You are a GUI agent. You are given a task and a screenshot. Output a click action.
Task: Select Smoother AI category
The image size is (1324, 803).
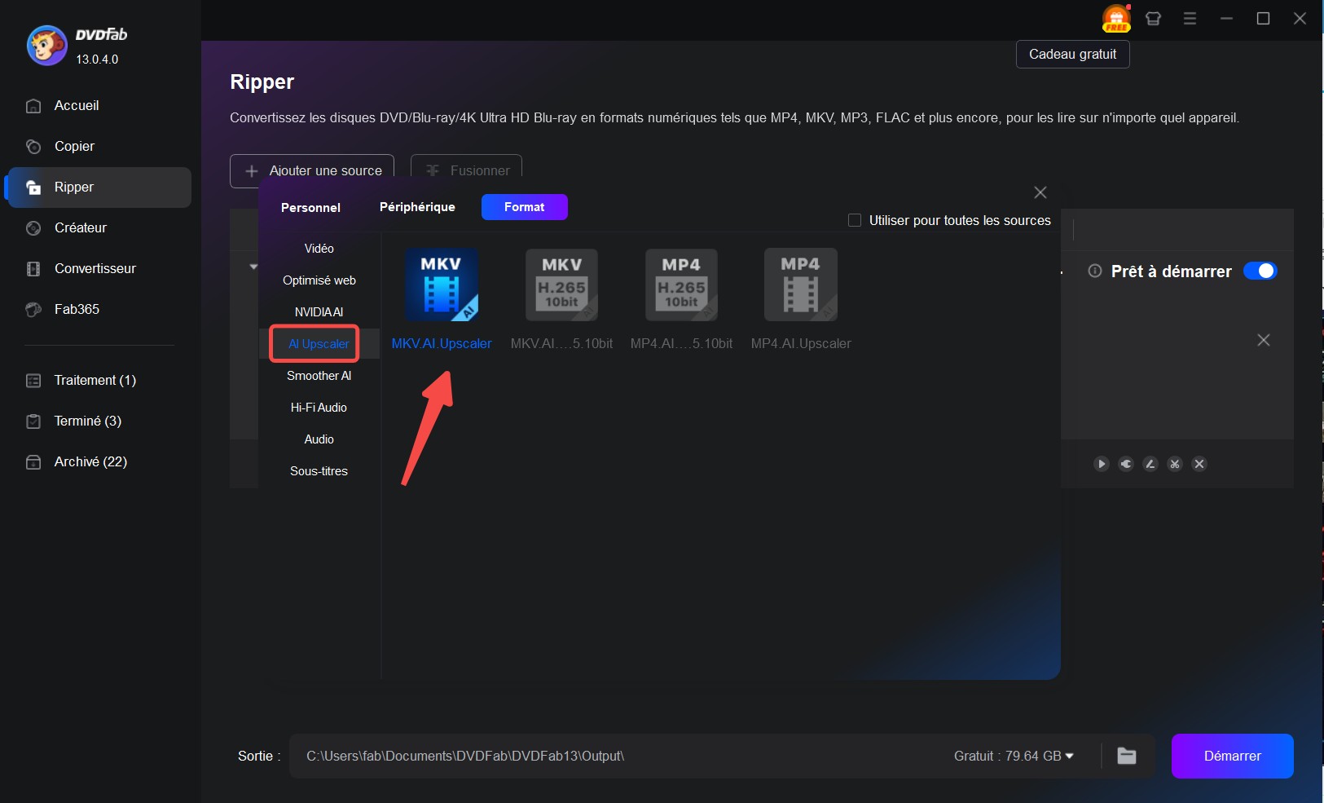click(319, 376)
